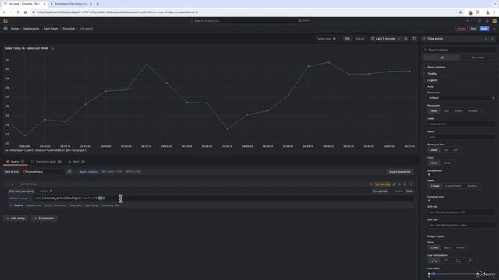The height and width of the screenshot is (280, 499).
Task: Set graph style to Bars
Action: (447, 247)
